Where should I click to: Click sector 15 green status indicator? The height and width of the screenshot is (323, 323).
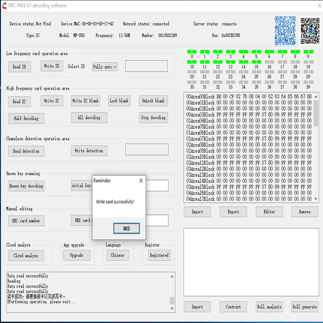[256, 62]
